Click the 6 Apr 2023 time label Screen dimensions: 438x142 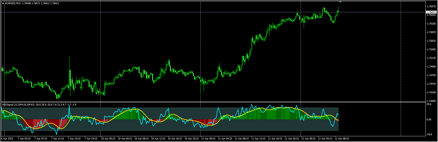point(7,139)
